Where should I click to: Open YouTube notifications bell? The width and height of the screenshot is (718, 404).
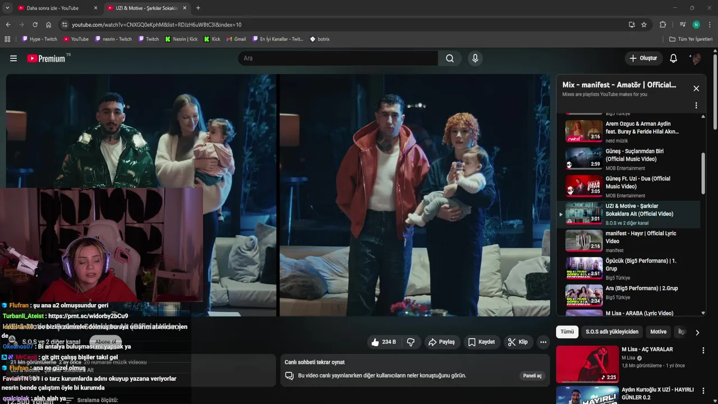click(x=674, y=58)
